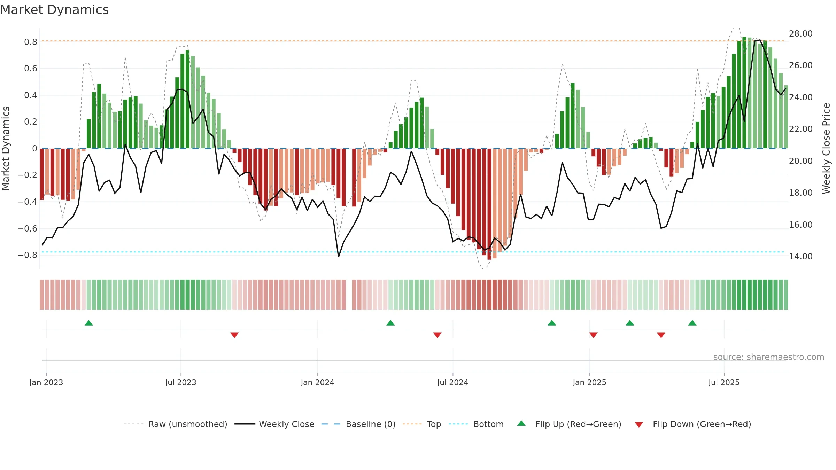Click the Jan 2023 x-axis label

coord(46,382)
